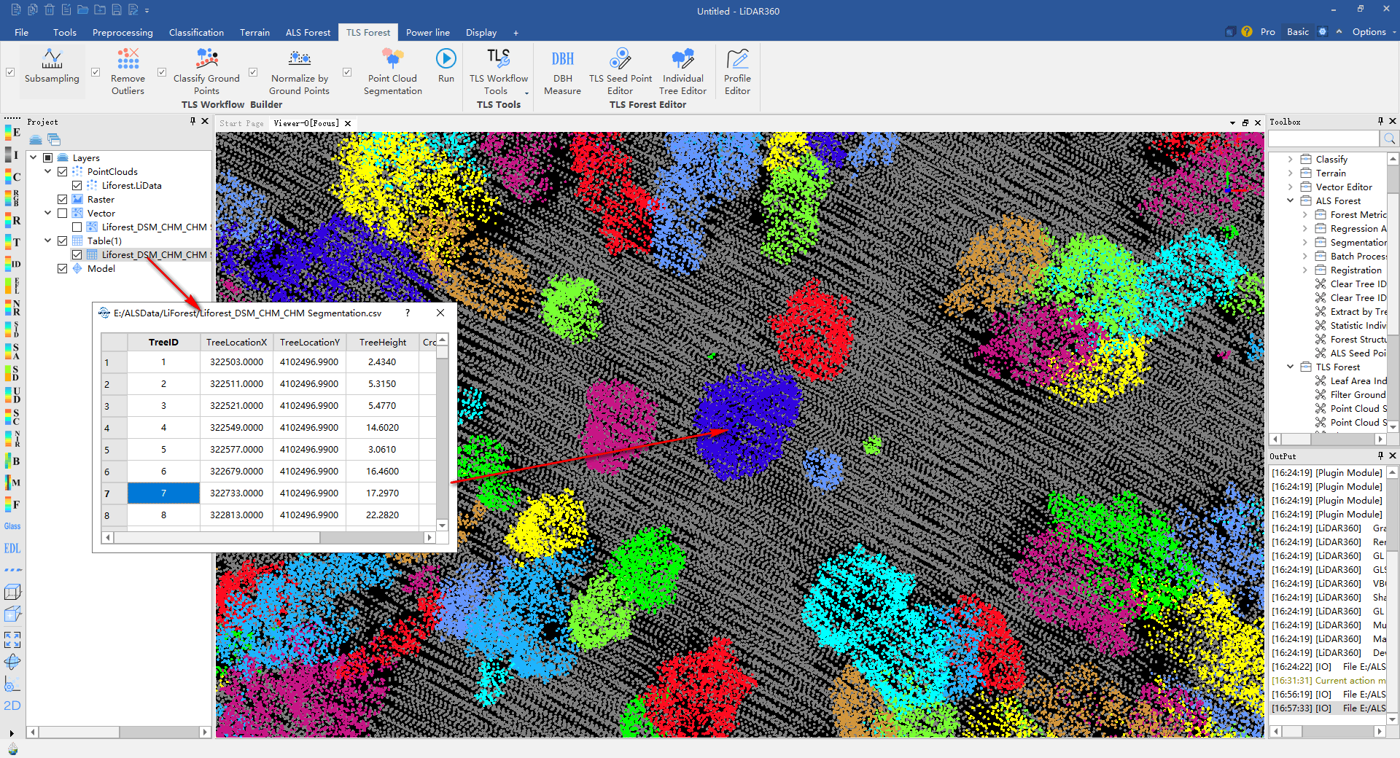Collapse the PointClouds tree node
This screenshot has height=758, width=1400.
[x=48, y=171]
